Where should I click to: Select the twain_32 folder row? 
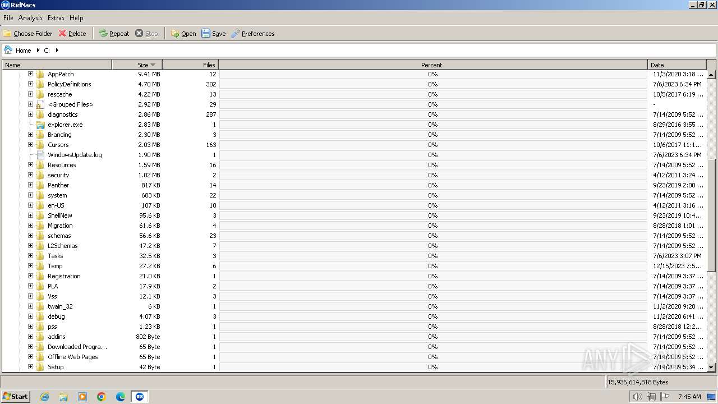coord(353,306)
